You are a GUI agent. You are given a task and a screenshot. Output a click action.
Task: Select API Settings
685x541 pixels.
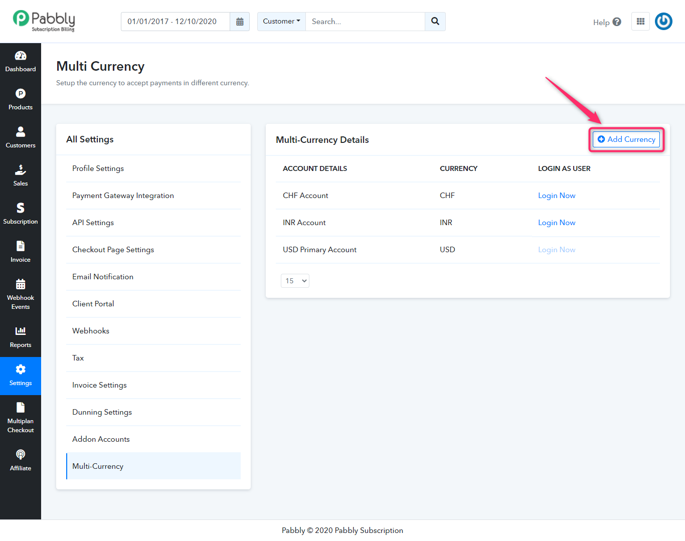point(153,223)
